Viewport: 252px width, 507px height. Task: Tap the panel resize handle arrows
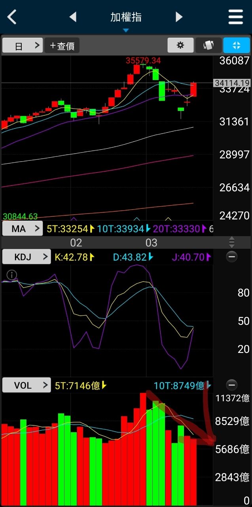[232, 242]
